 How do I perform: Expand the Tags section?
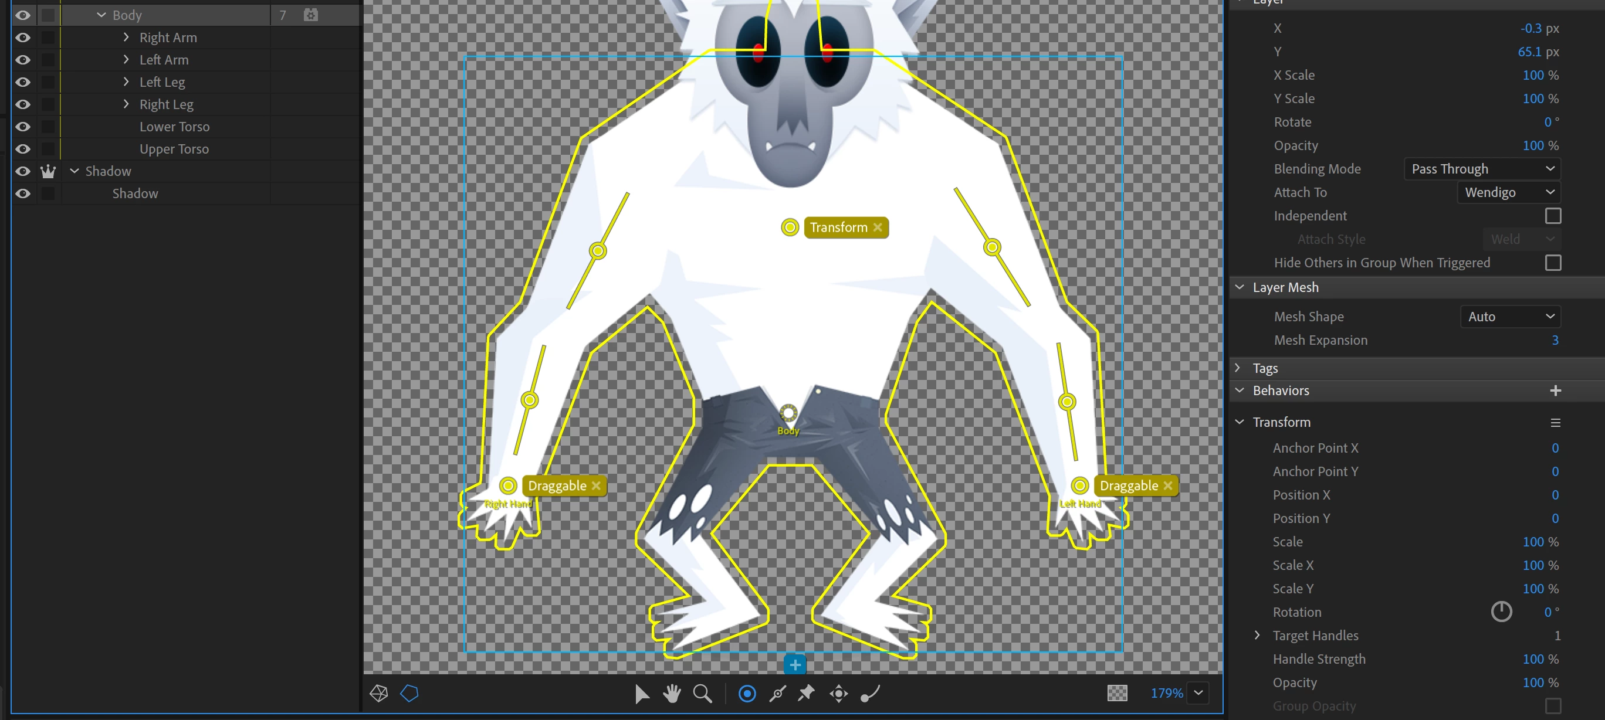coord(1238,368)
